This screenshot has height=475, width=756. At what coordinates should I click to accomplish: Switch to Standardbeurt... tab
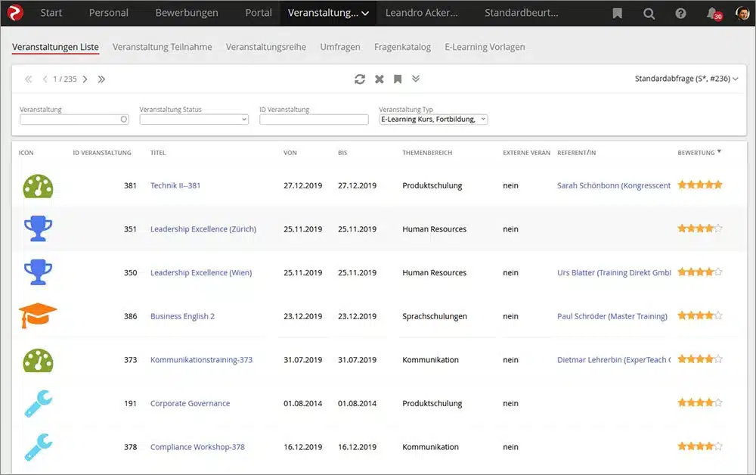521,13
